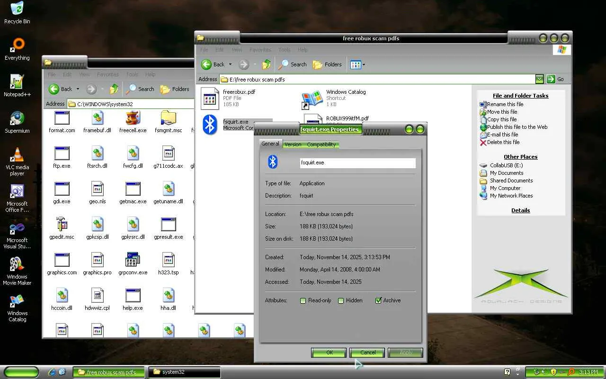Open the Windows Catalog desktop shortcut

(17, 307)
